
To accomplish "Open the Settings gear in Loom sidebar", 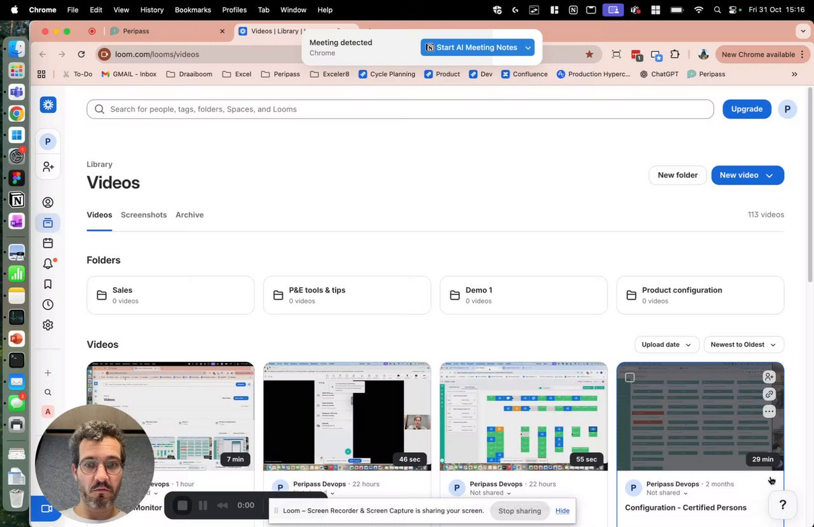I will click(x=48, y=325).
